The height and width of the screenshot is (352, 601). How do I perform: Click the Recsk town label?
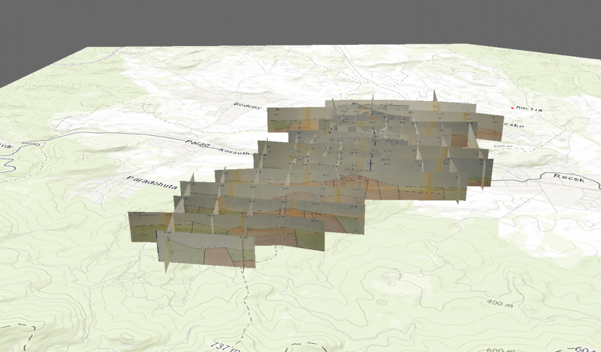tap(569, 176)
